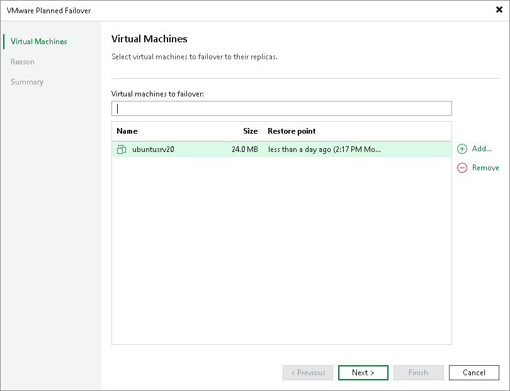Click inside the virtual machines search box
The width and height of the screenshot is (510, 391).
pos(281,108)
